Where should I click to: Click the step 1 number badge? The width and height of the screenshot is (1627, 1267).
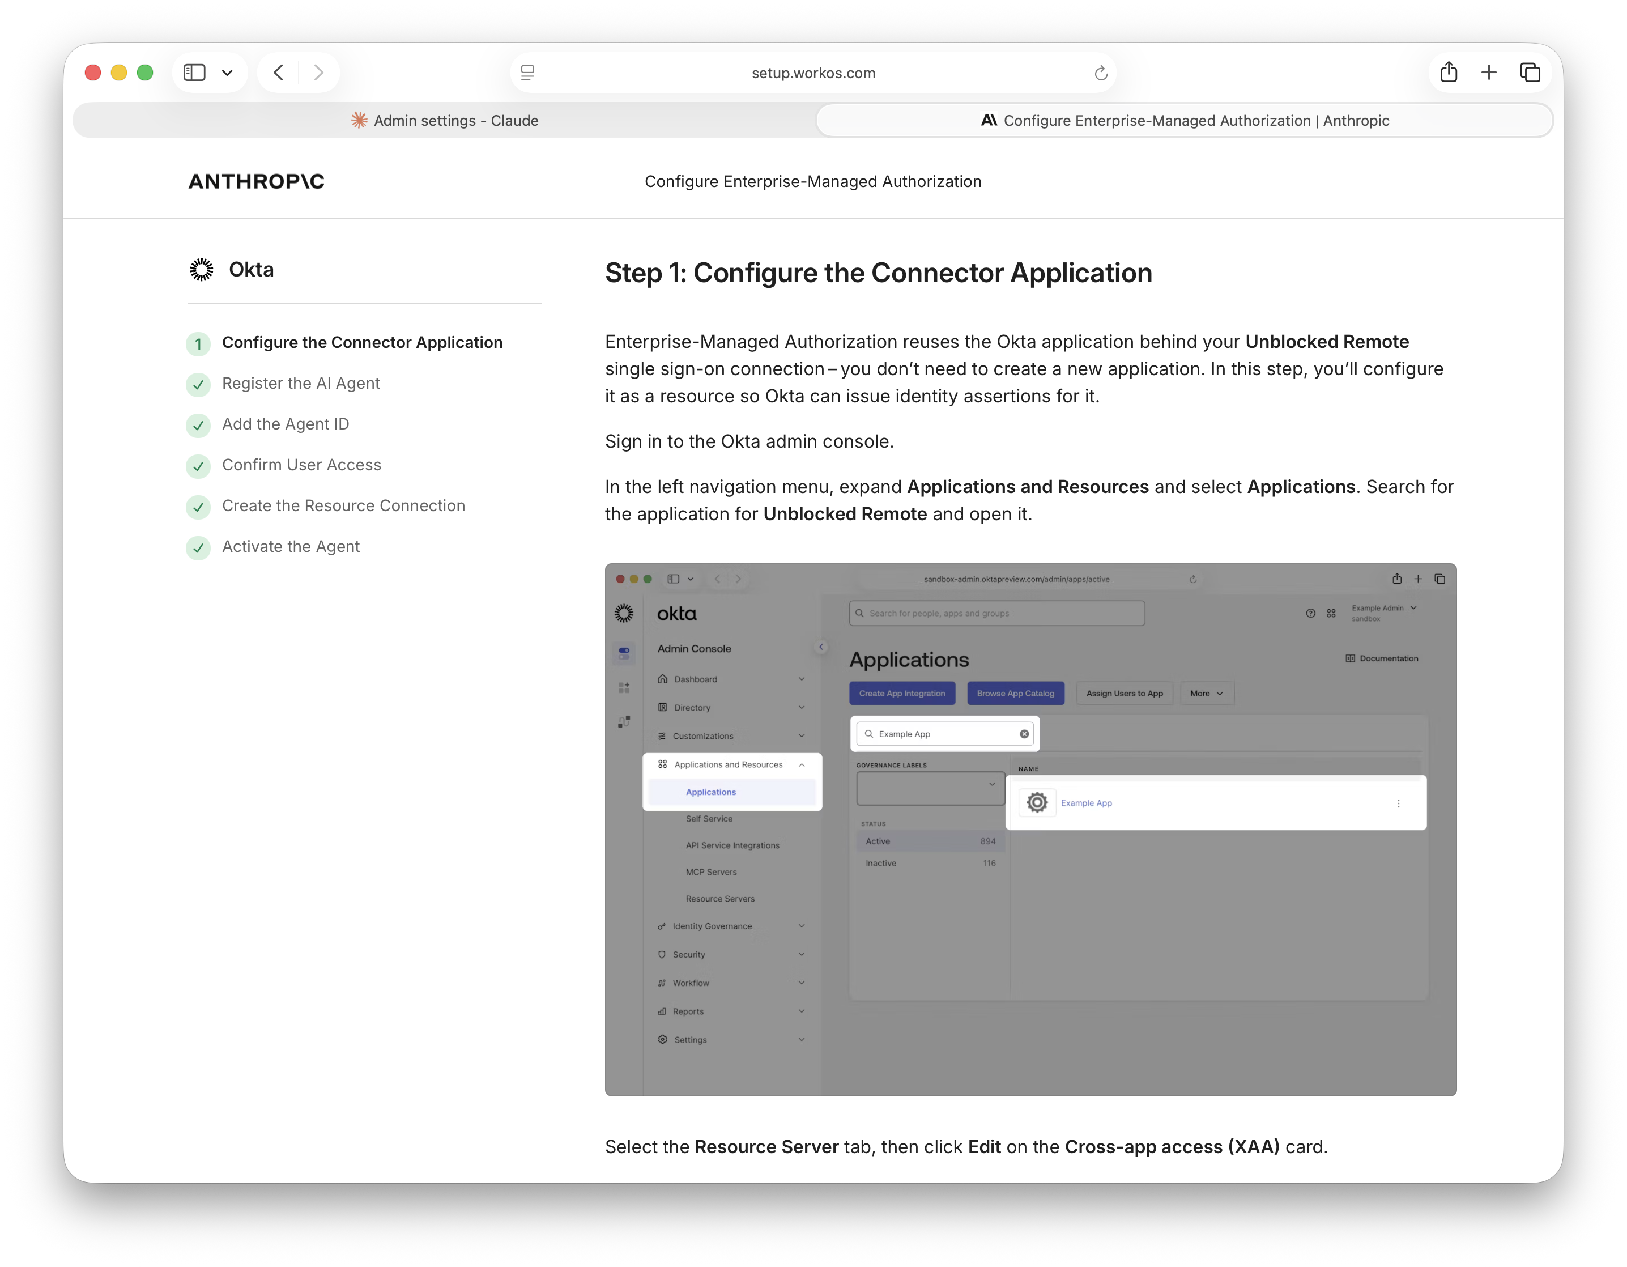[198, 343]
